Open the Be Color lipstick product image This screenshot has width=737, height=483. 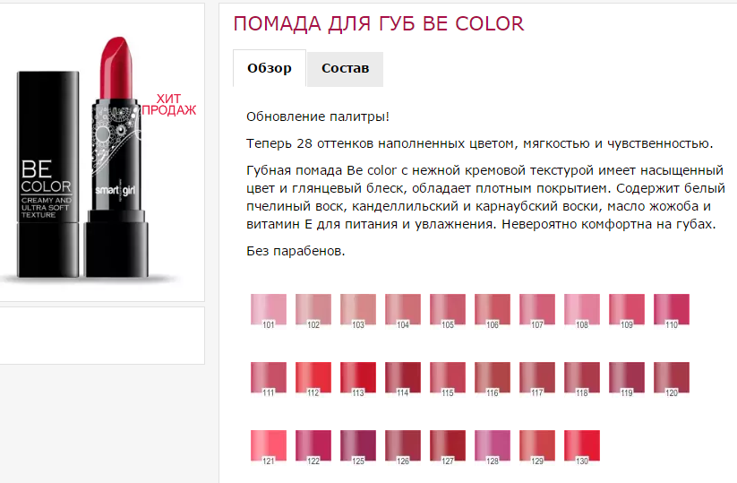coord(90,160)
